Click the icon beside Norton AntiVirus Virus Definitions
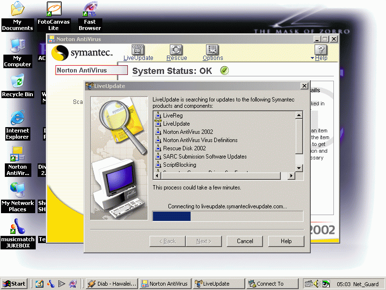Viewport: 386px width, 290px height. (158, 140)
